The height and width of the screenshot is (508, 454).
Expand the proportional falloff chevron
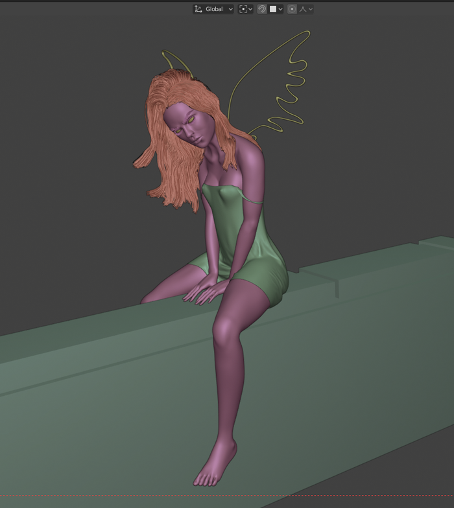311,9
